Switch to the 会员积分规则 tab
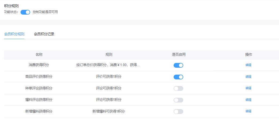279x128 pixels. [14, 34]
